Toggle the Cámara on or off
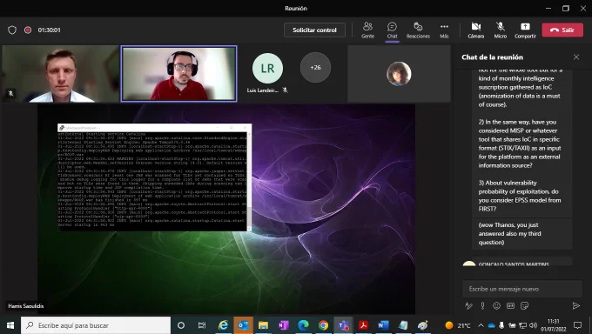The width and height of the screenshot is (592, 334). pos(475,30)
